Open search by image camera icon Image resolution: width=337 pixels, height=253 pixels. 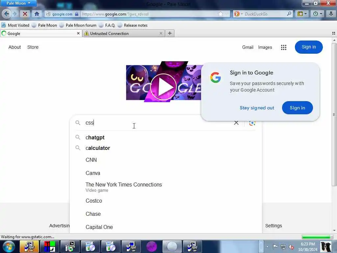[252, 123]
